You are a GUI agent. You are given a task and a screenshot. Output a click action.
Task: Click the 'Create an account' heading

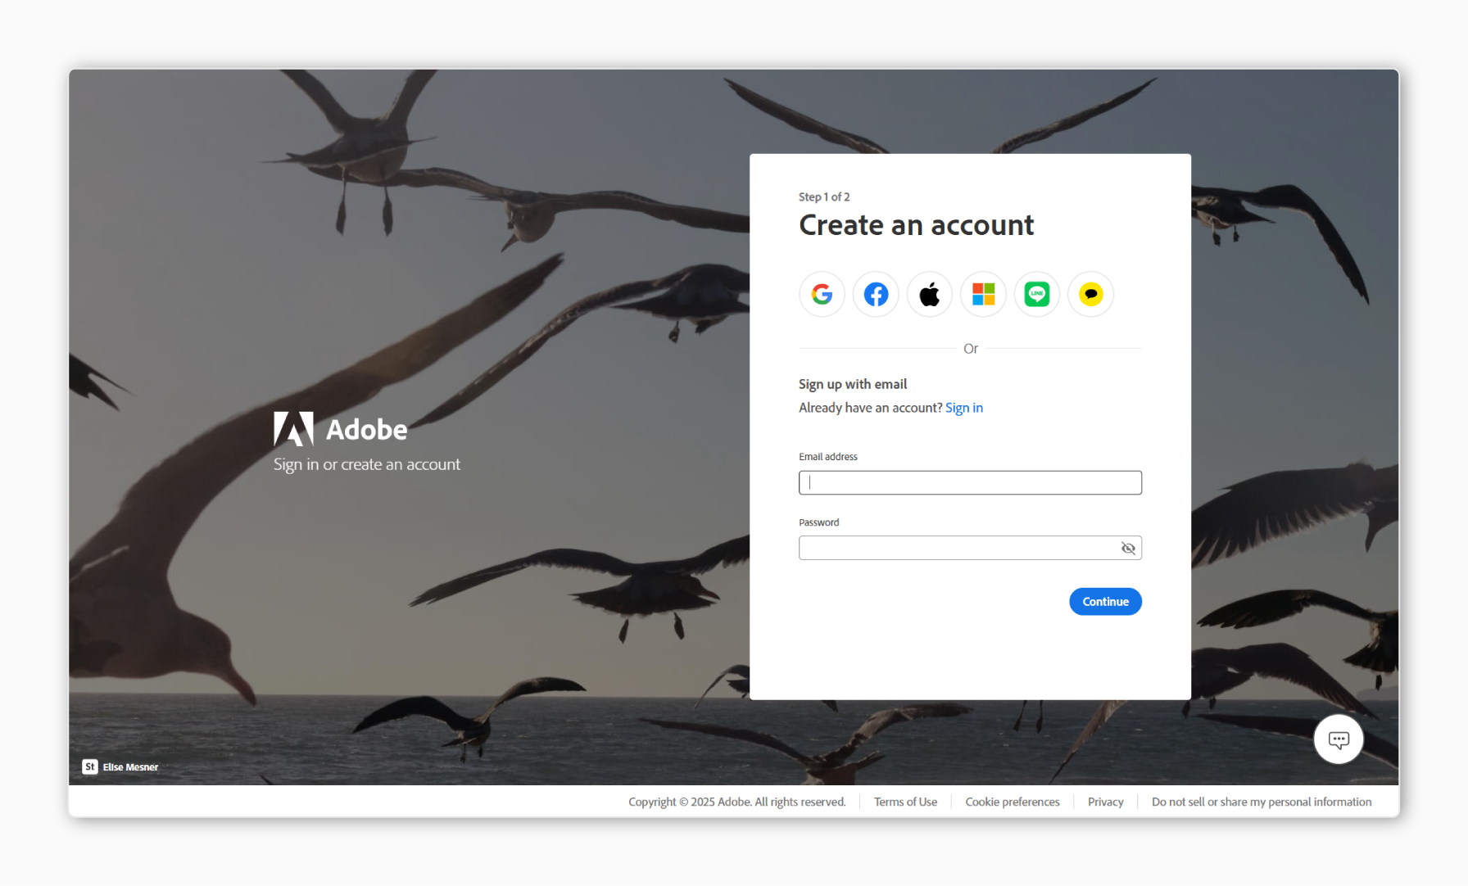pos(917,225)
